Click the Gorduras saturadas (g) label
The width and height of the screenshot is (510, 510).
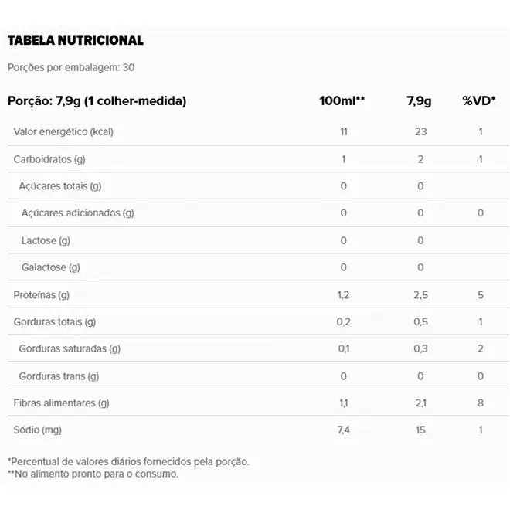tap(70, 348)
